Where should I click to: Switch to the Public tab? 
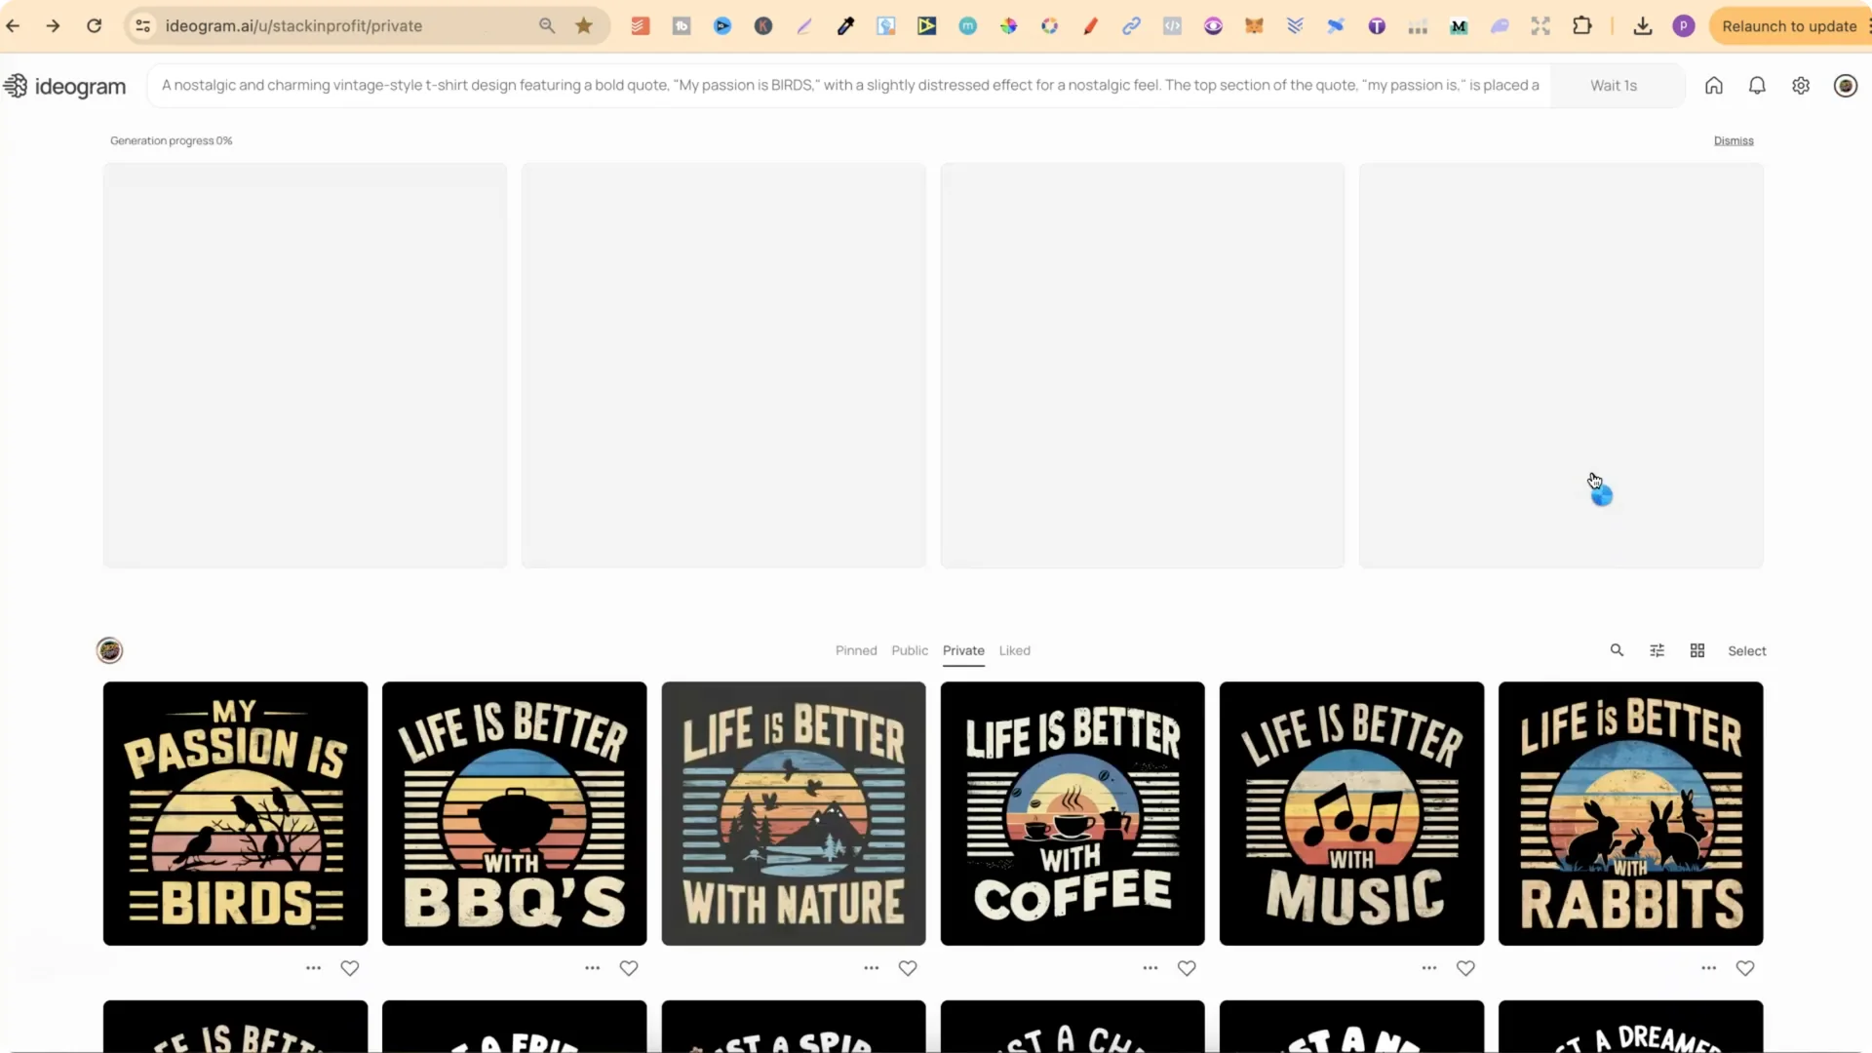click(909, 650)
